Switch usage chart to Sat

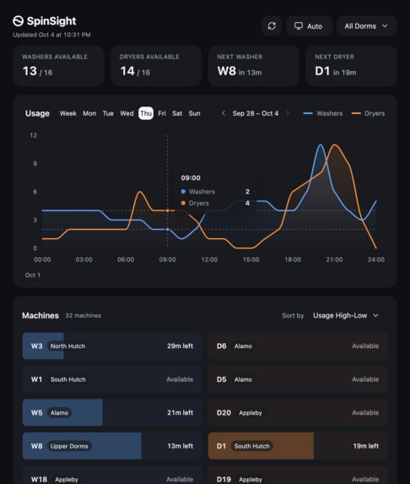[x=177, y=113]
